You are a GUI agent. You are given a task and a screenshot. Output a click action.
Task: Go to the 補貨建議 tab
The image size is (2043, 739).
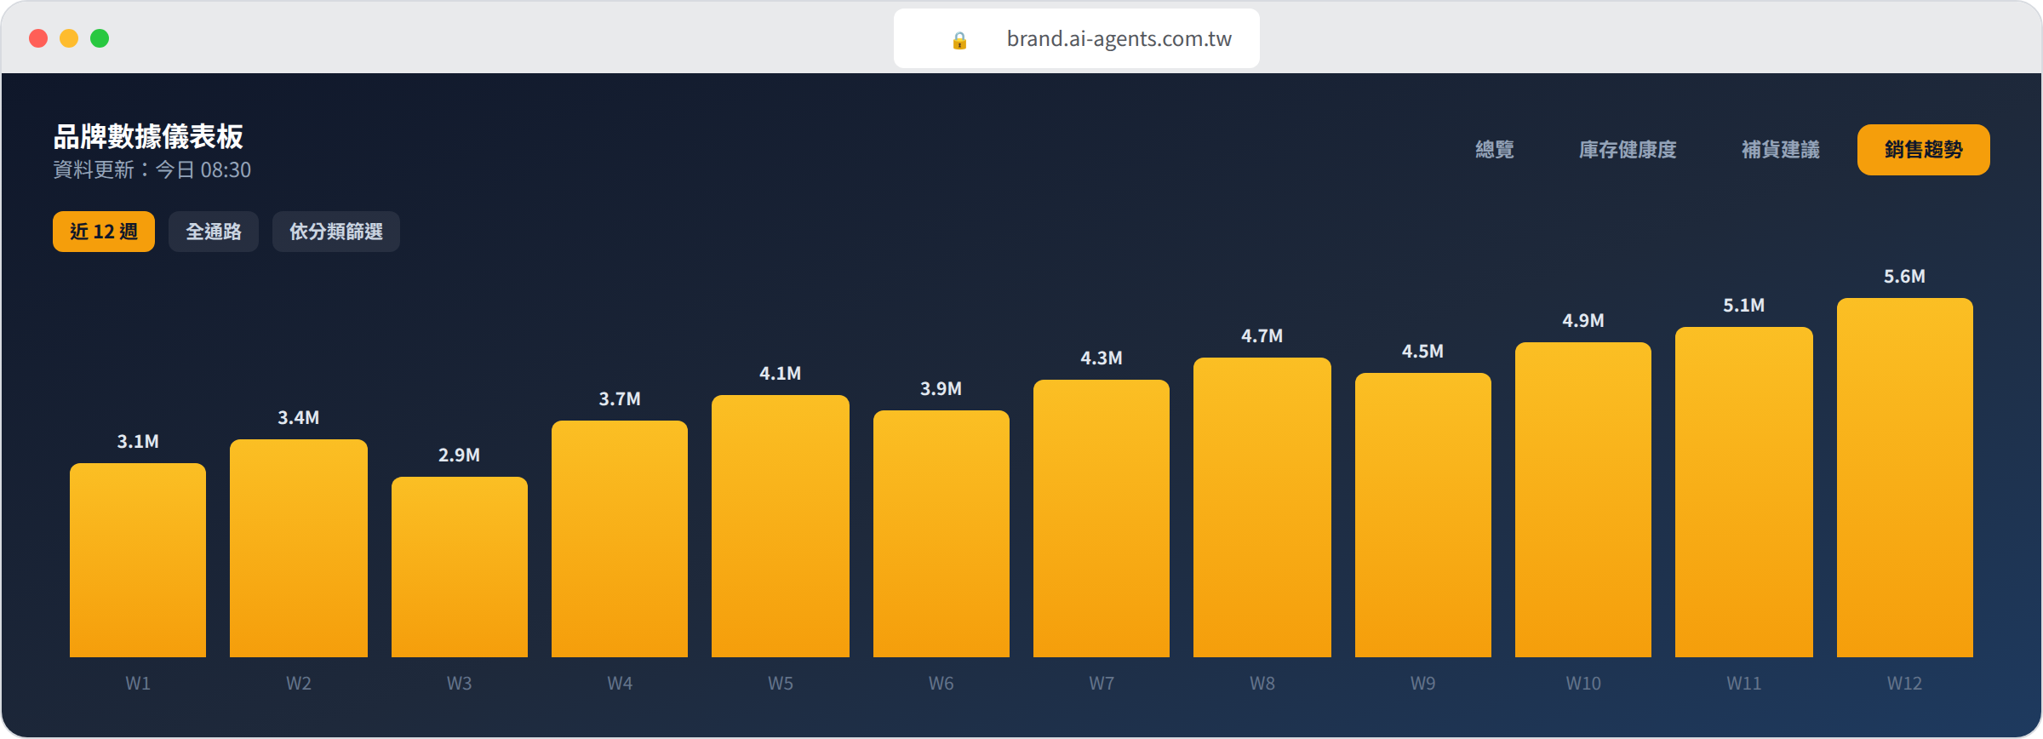[x=1780, y=150]
